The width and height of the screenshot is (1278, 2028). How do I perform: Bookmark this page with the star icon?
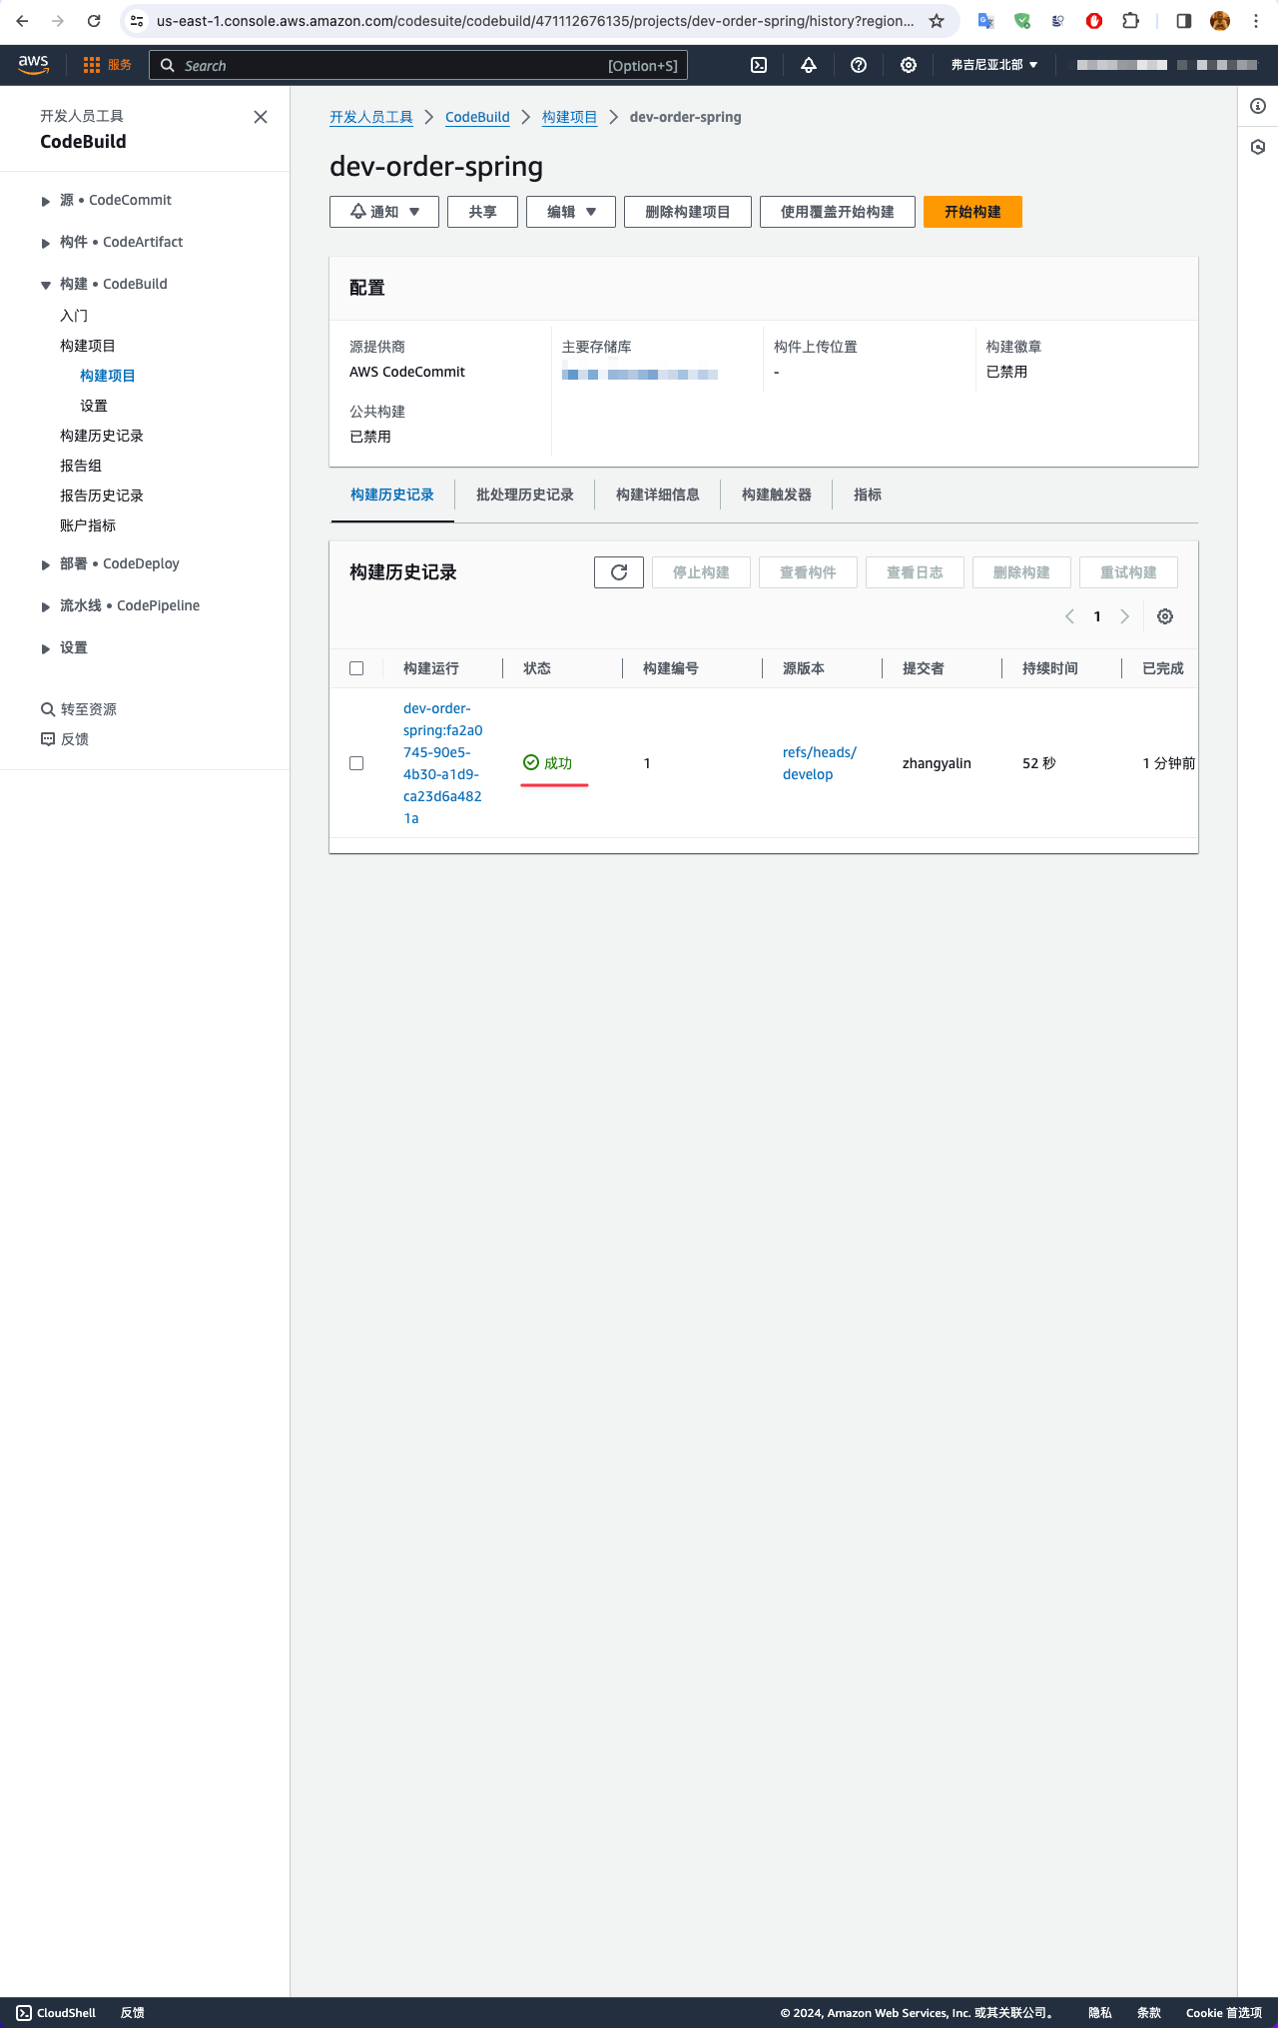[937, 21]
